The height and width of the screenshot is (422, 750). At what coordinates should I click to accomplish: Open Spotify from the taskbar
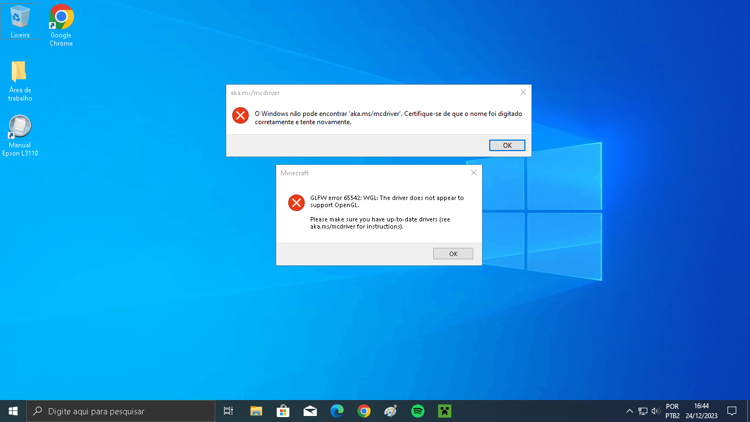417,411
